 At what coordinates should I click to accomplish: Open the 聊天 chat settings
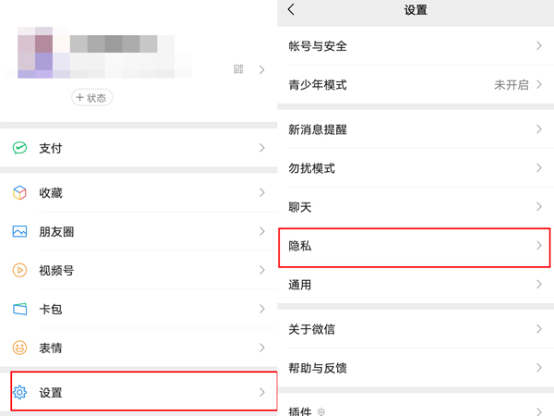414,208
